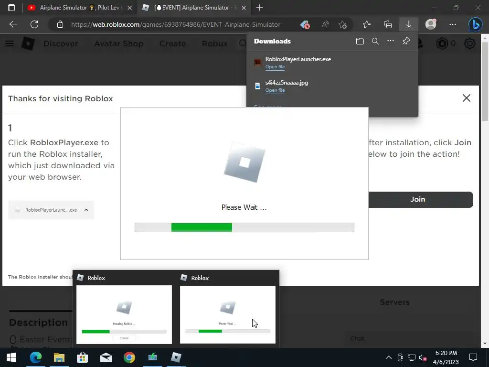The height and width of the screenshot is (367, 489).
Task: Open the Roblox settings gear
Action: pos(470,43)
